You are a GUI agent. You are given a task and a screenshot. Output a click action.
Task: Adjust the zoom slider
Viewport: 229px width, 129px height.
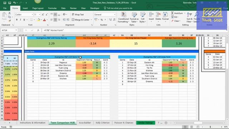pyautogui.click(x=210, y=127)
